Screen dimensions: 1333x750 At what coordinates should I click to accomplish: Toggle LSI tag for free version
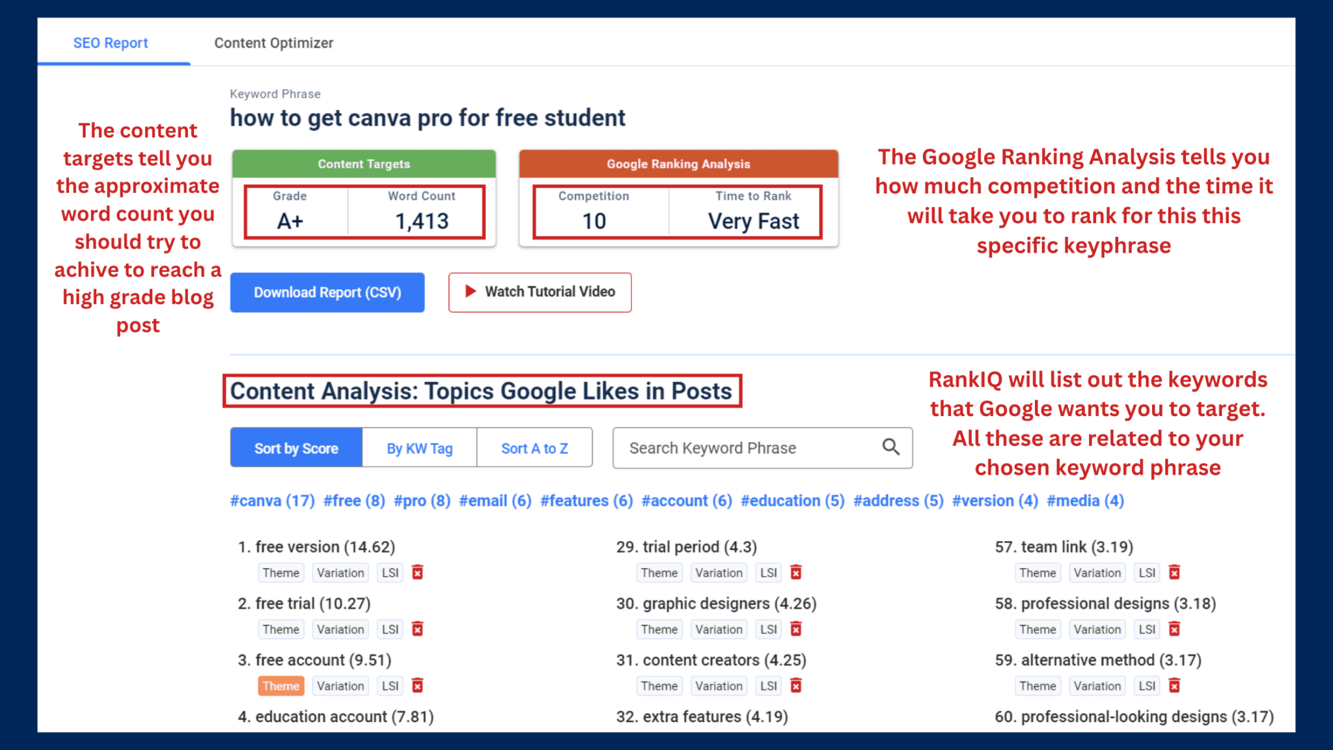pyautogui.click(x=391, y=573)
